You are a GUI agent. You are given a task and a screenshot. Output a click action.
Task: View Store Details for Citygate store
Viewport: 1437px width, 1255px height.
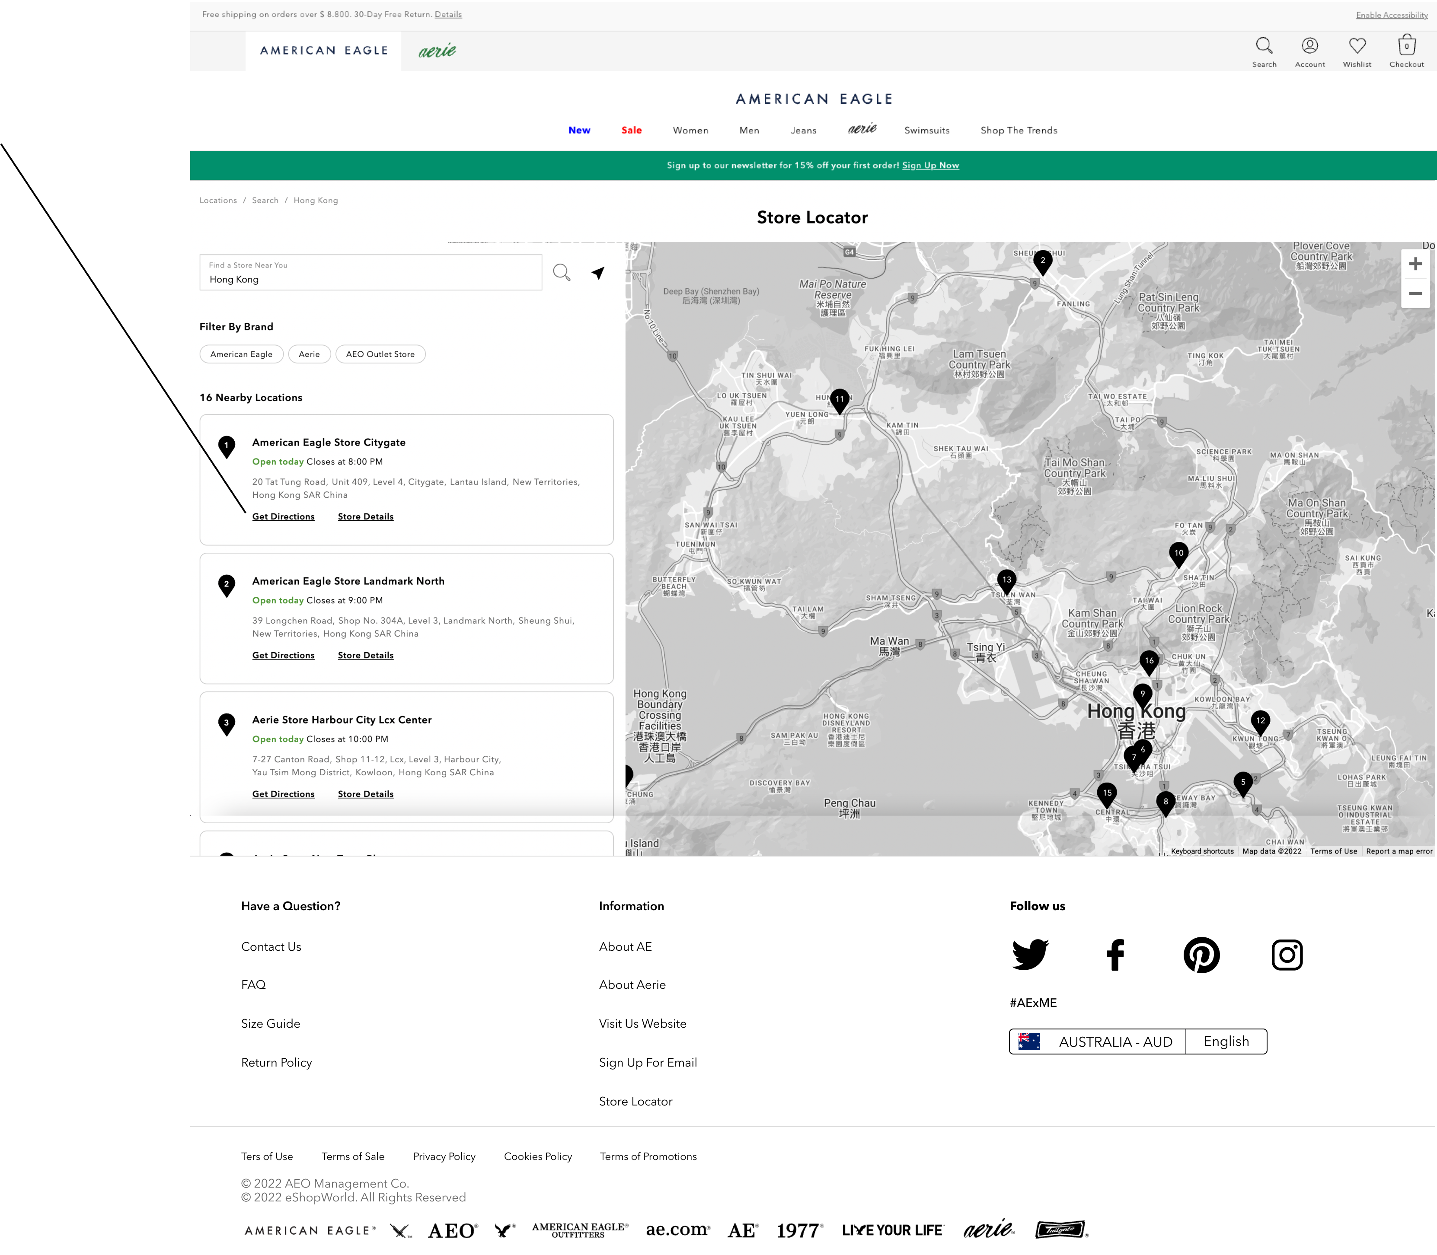365,517
